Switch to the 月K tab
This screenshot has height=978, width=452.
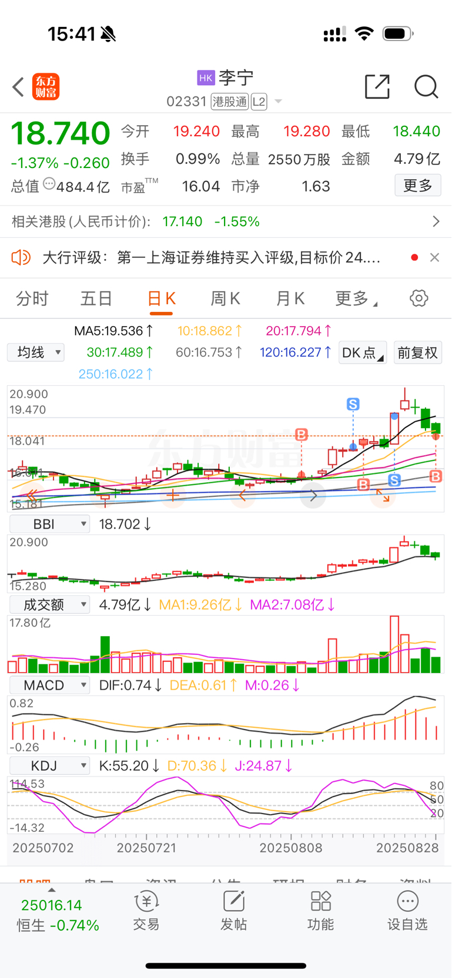pos(290,298)
